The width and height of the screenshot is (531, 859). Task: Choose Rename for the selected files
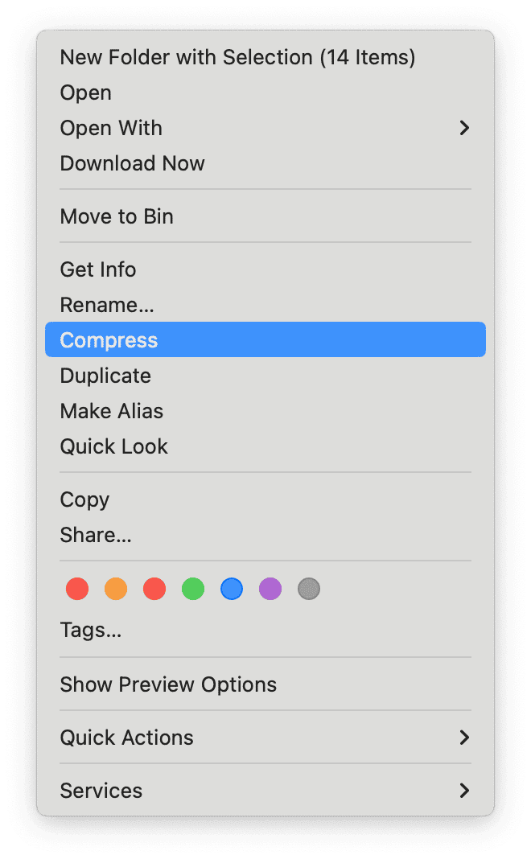(x=106, y=305)
